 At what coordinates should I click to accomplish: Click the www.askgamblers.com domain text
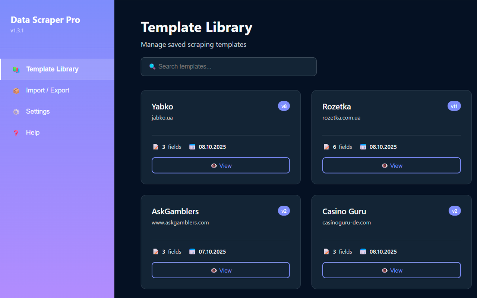click(x=180, y=222)
